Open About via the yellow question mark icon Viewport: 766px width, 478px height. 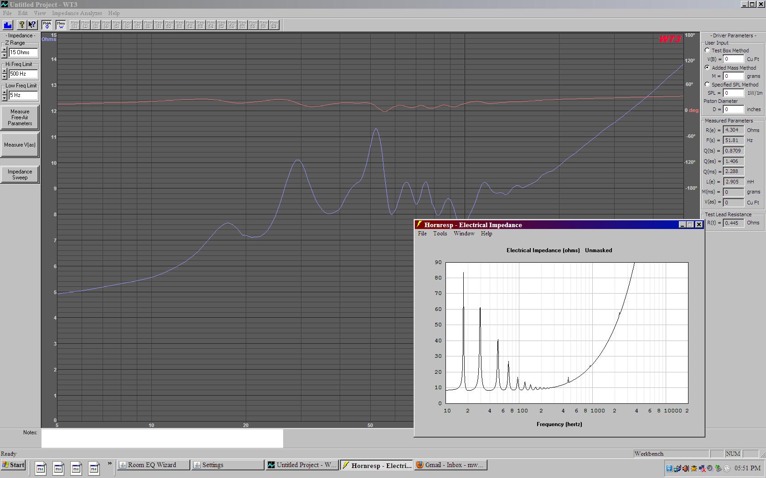tap(21, 25)
